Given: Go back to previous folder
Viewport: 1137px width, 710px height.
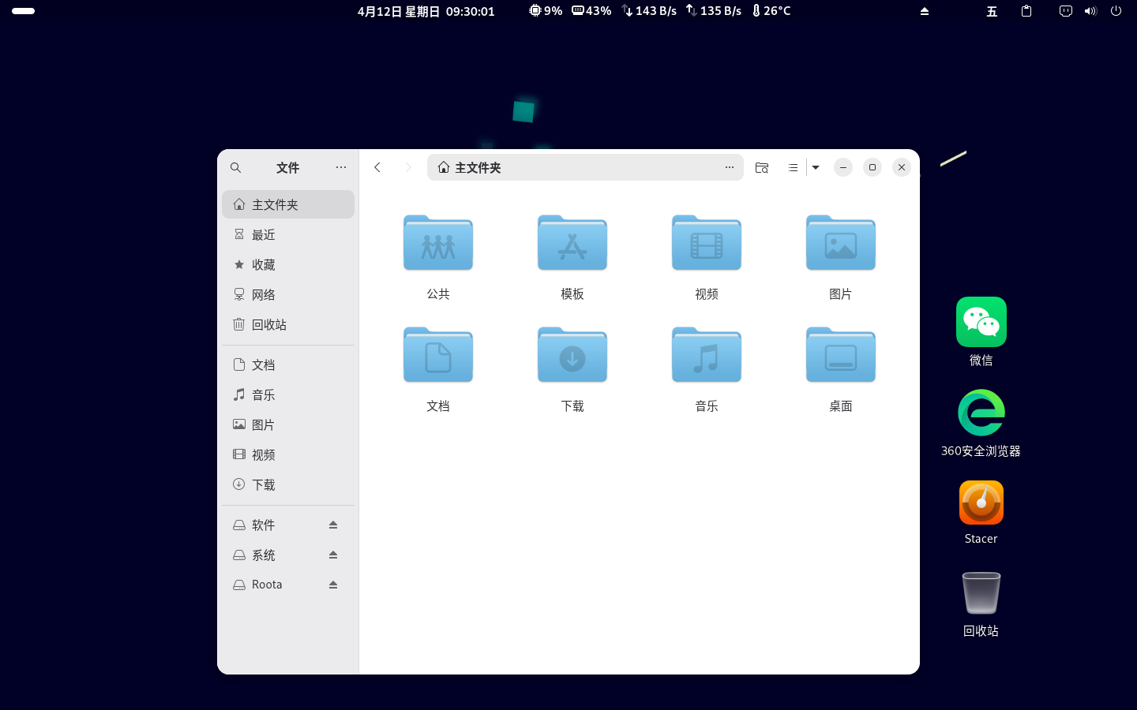Looking at the screenshot, I should pyautogui.click(x=377, y=167).
